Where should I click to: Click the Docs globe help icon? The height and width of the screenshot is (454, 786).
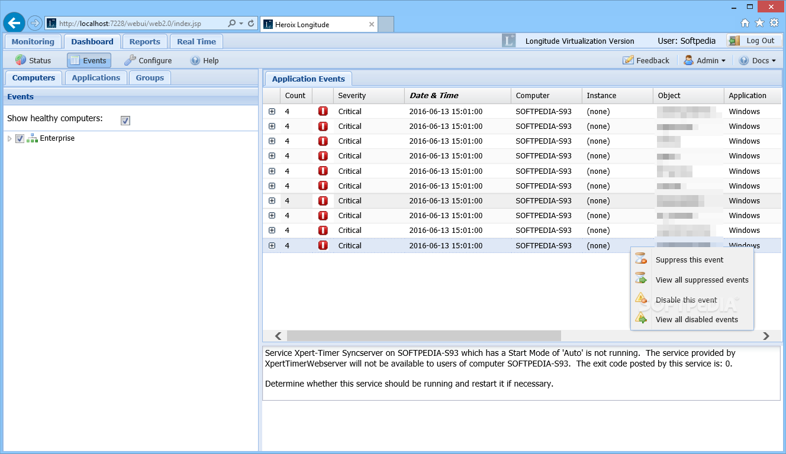pos(744,60)
